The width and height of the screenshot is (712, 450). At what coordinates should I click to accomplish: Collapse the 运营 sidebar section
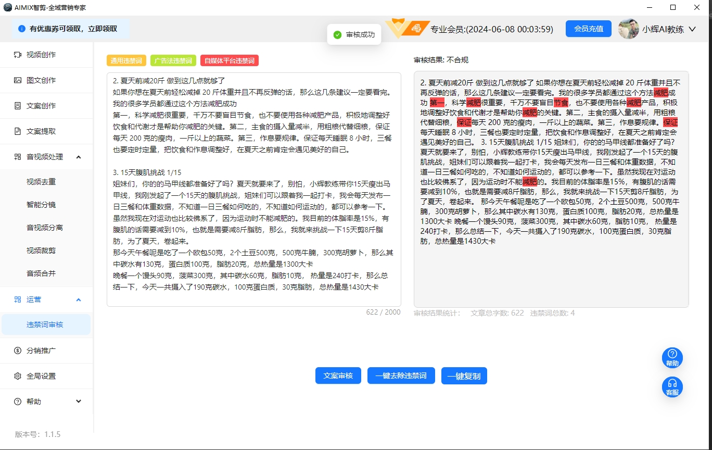(x=79, y=299)
